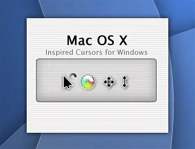Click the left arrowhead of the move cursor
The width and height of the screenshot is (195, 149).
pos(105,82)
